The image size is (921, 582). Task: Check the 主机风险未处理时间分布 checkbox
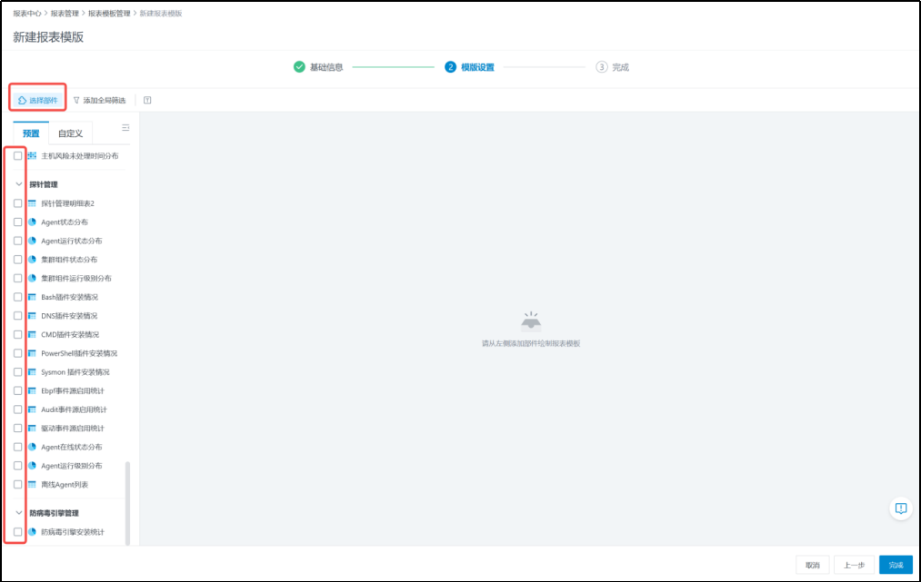coord(17,155)
